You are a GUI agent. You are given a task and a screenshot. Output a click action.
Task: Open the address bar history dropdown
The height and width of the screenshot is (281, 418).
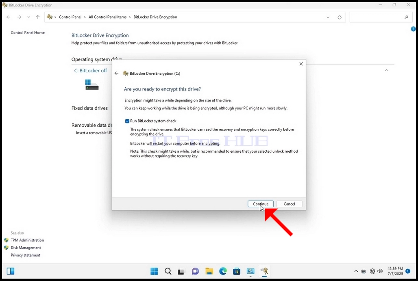(328, 17)
